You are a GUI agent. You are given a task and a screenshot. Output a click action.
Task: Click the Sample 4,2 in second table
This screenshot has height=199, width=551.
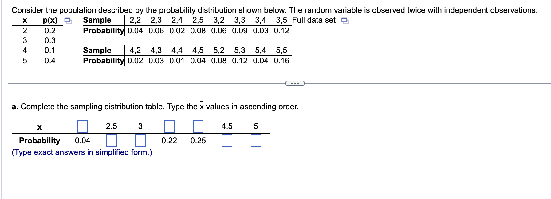tap(135, 51)
